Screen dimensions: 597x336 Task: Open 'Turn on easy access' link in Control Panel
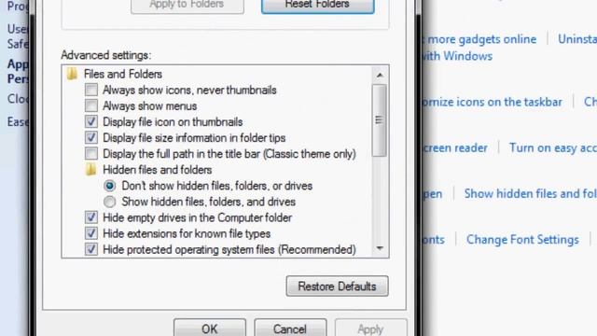(553, 147)
